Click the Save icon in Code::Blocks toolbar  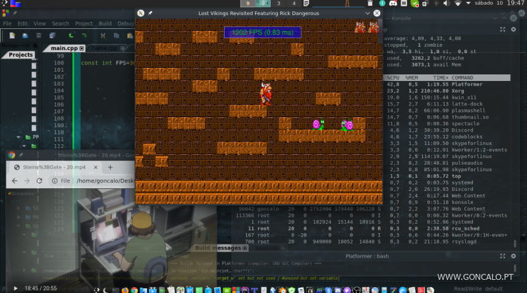coord(39,36)
